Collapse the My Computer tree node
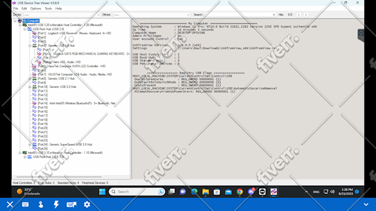Viewport: 376px width, 211px height. (x=15, y=21)
